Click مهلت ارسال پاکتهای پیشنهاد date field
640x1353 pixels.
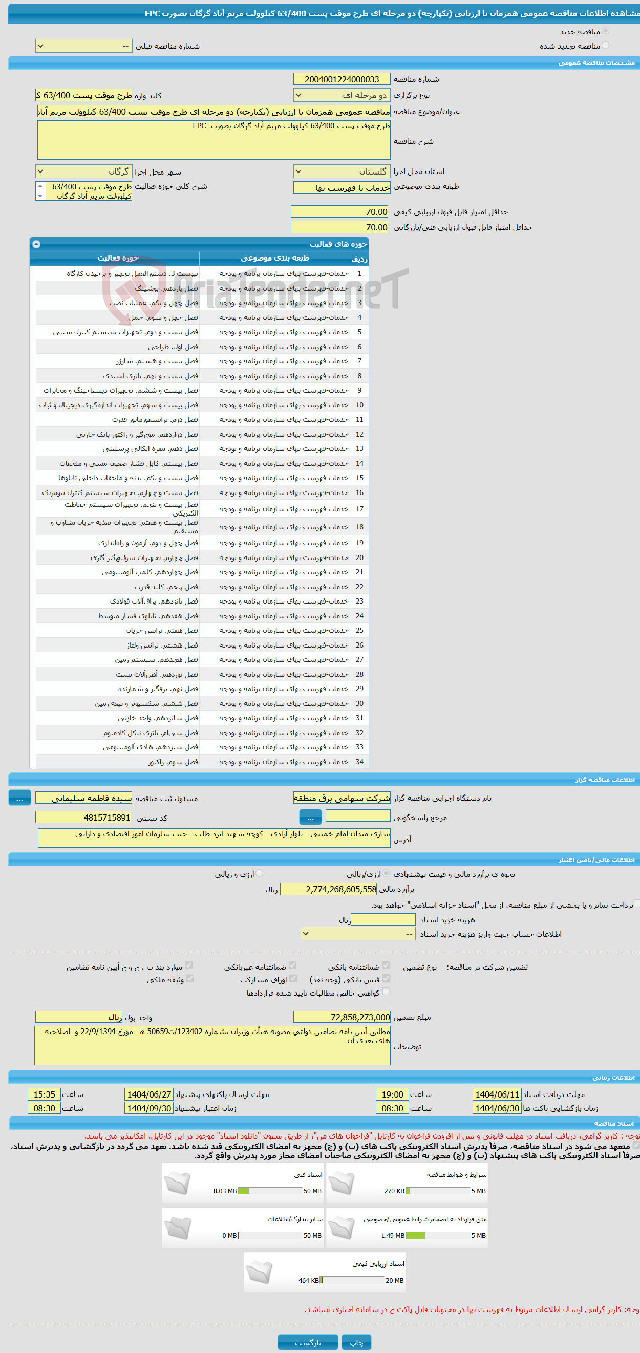point(148,1094)
